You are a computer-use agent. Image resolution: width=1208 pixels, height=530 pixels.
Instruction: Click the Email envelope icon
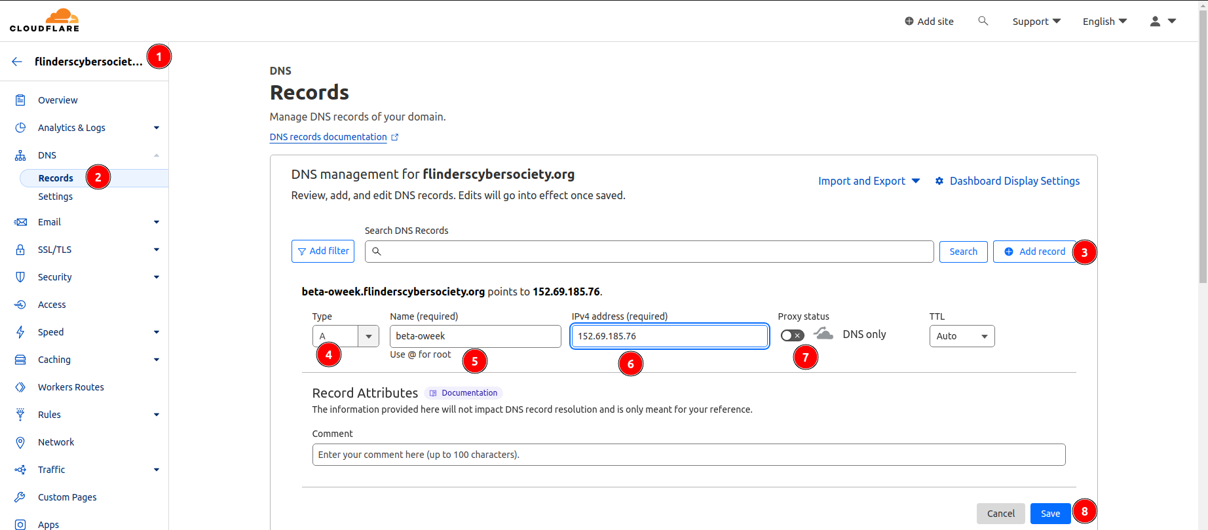point(20,222)
